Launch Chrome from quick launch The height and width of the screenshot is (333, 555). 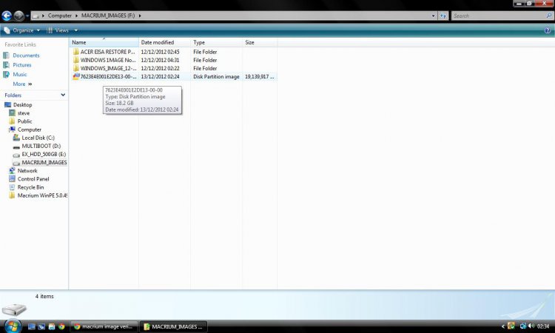pos(61,326)
